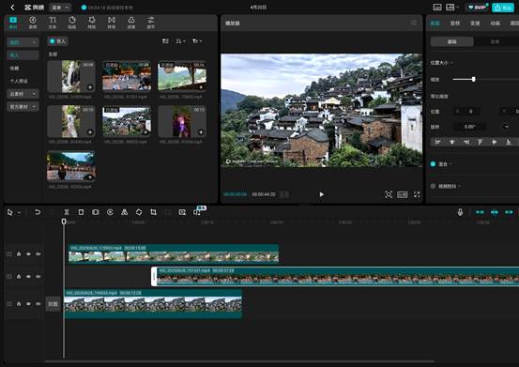Image resolution: width=519 pixels, height=367 pixels.
Task: Switch to the 变速 speed tab
Action: pos(475,23)
